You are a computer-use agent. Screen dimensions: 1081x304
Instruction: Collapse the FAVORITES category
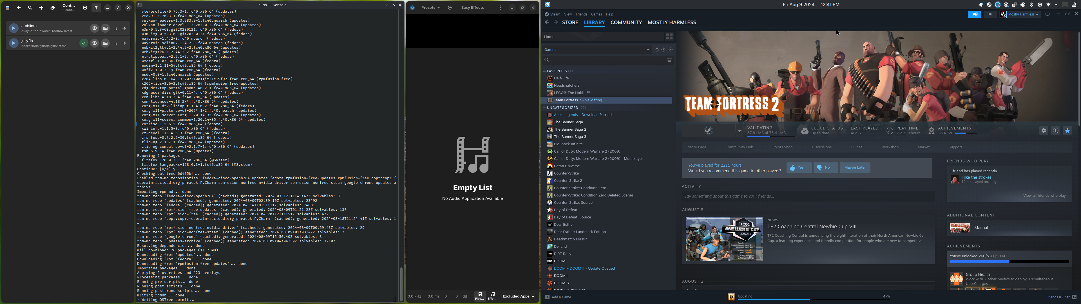[x=544, y=71]
